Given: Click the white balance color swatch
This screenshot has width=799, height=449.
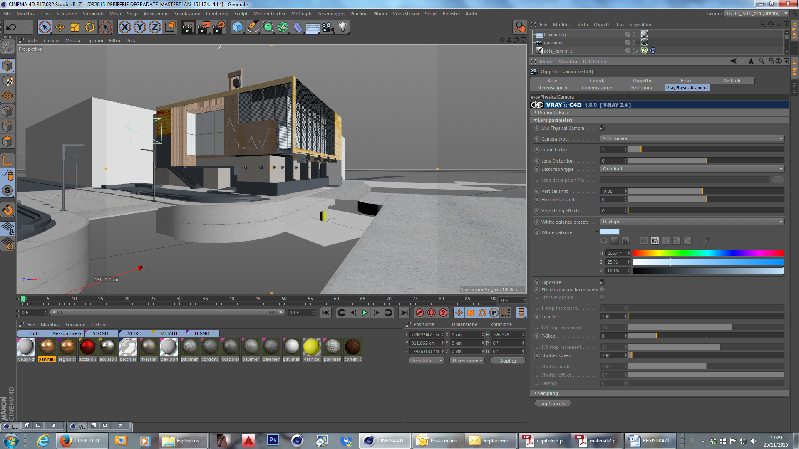Looking at the screenshot, I should (610, 232).
